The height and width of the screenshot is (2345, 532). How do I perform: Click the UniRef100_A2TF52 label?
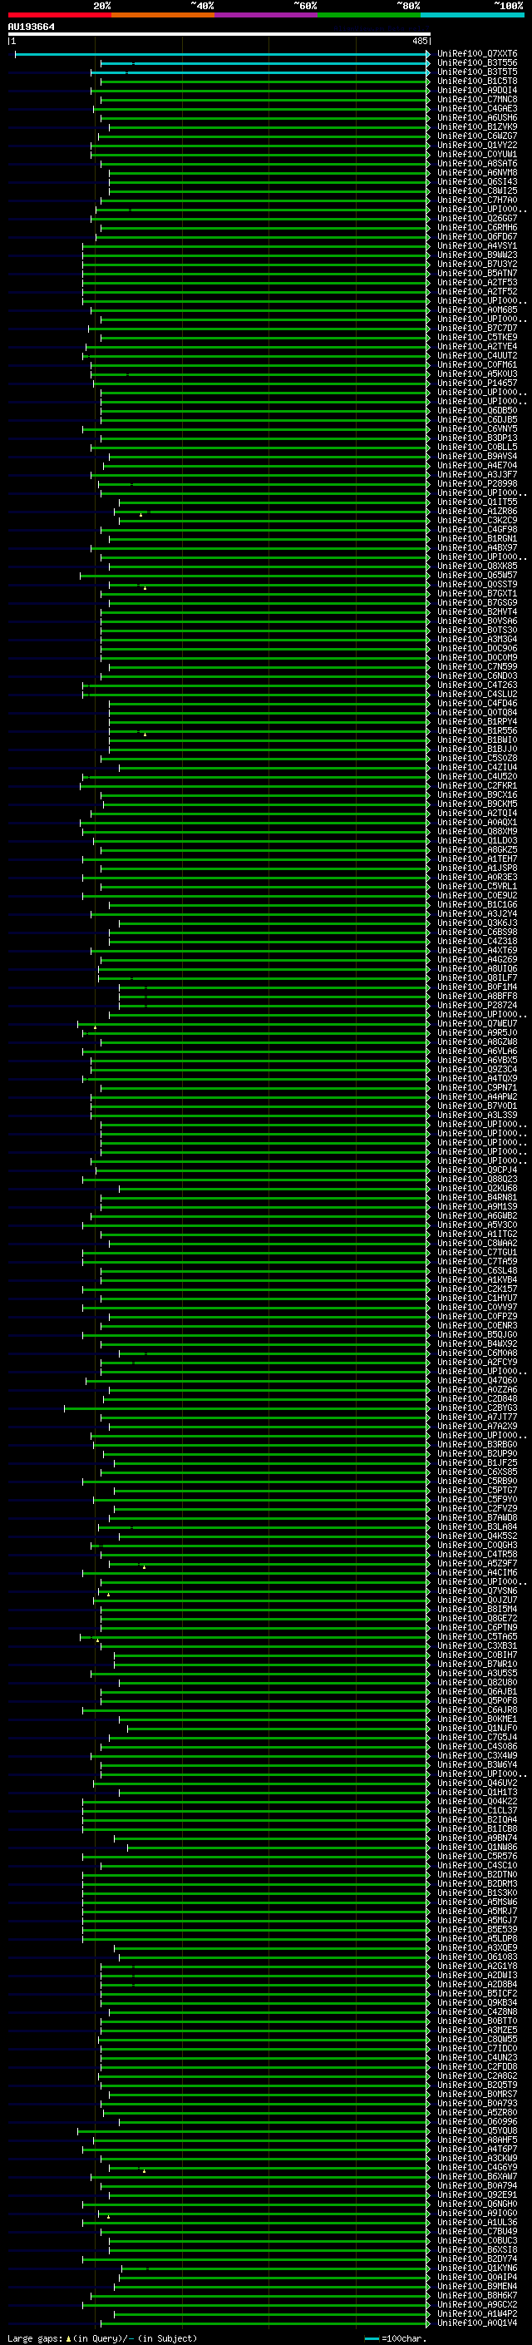(x=477, y=292)
